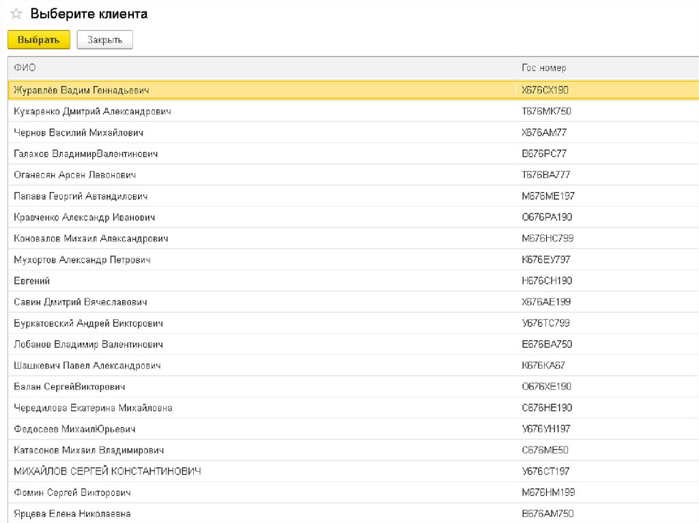Choose Чернов Василий Михайлович in the list
Screen dimensions: 699x523
coord(79,132)
